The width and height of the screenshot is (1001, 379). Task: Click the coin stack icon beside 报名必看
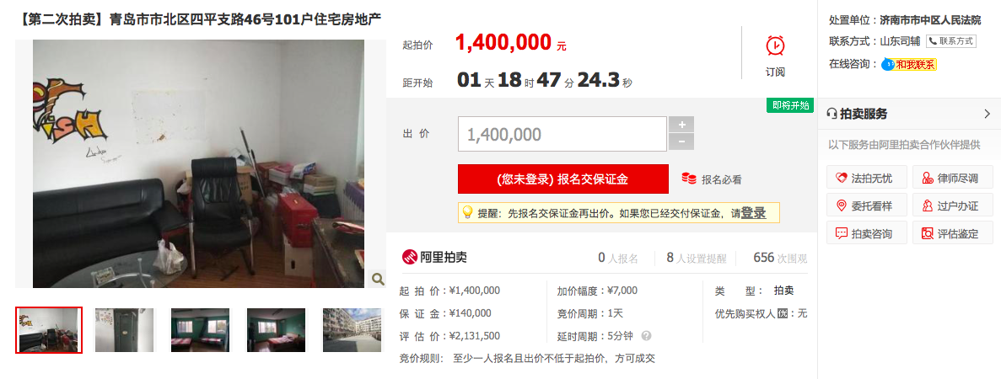click(x=689, y=179)
